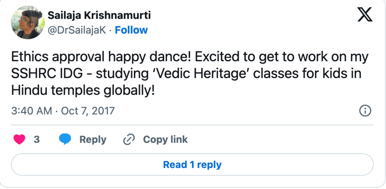The image size is (386, 189).
Task: Click the pink heart like icon
Action: coord(19,139)
